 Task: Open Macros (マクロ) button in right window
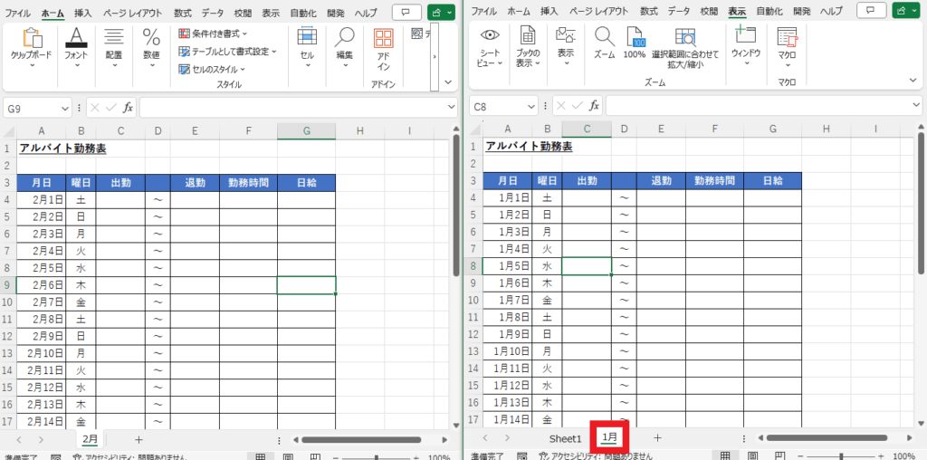787,47
